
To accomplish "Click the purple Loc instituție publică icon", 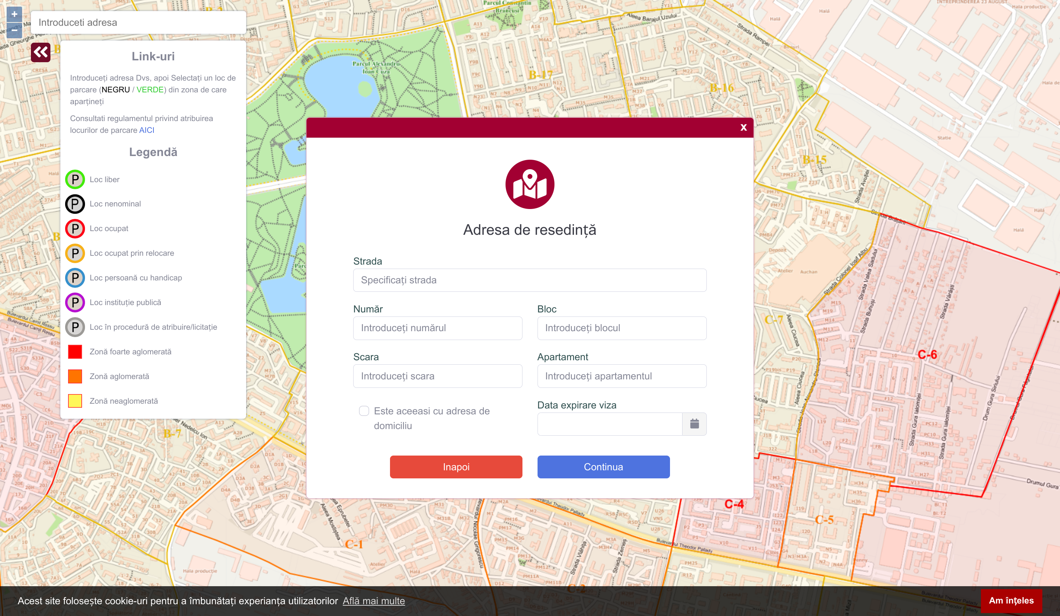I will click(x=75, y=302).
